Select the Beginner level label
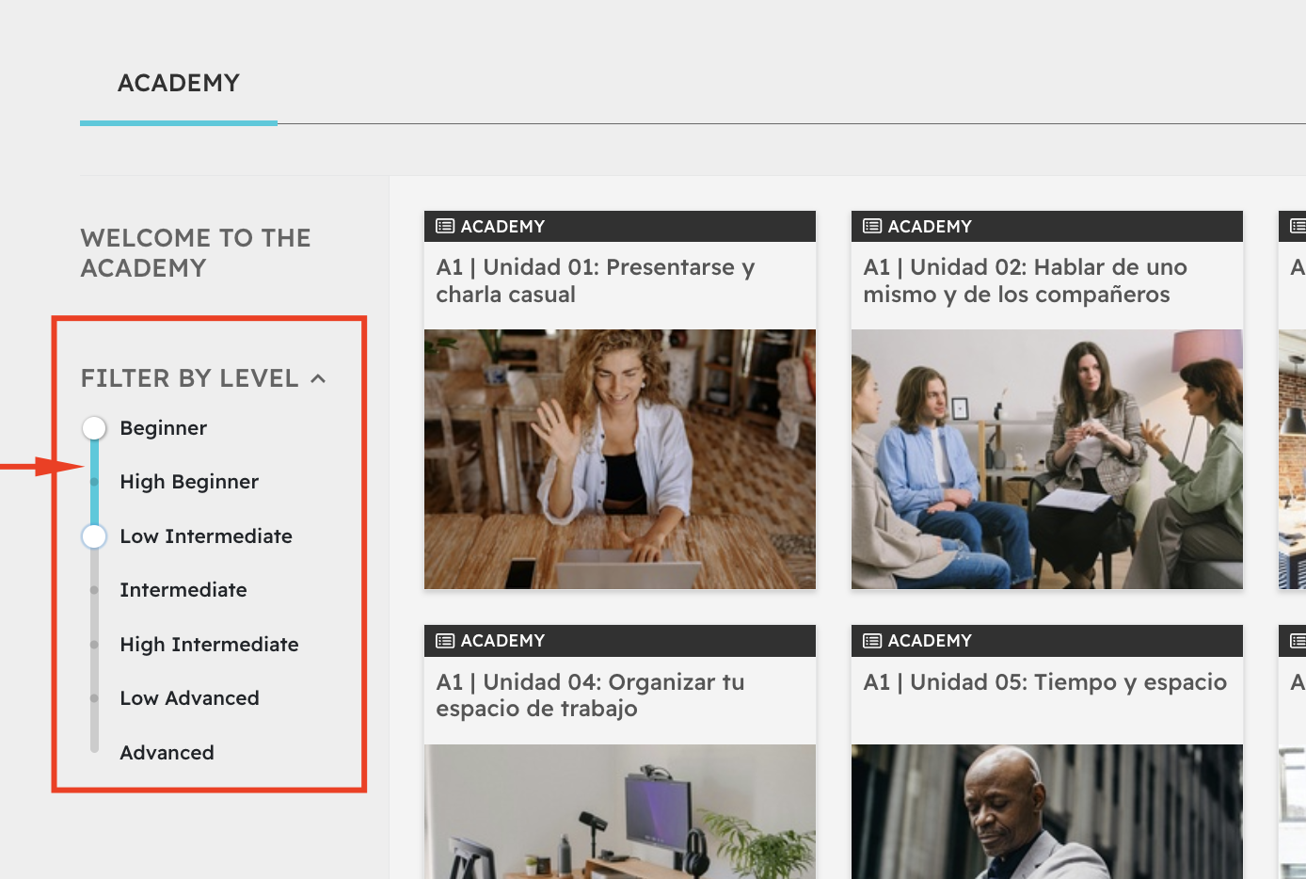The image size is (1306, 879). 163,428
